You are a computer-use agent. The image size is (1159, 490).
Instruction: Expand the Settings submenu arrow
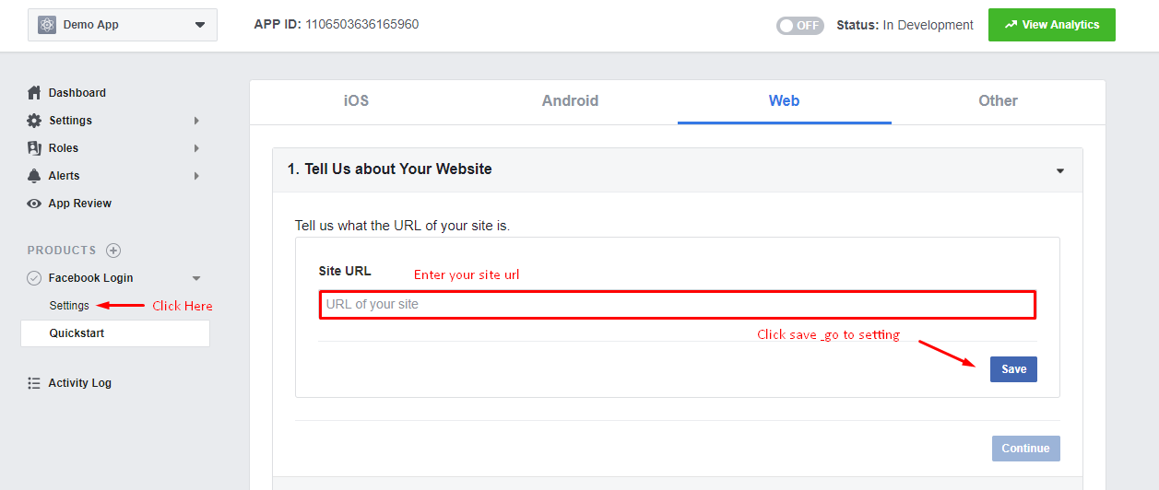pyautogui.click(x=196, y=121)
